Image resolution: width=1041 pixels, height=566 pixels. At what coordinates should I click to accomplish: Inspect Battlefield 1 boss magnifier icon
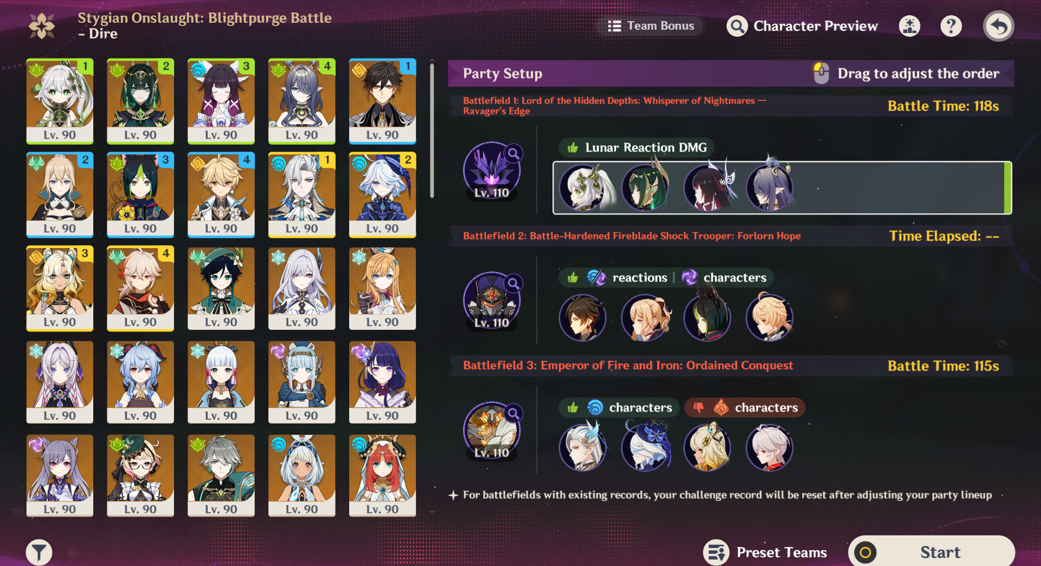click(513, 154)
